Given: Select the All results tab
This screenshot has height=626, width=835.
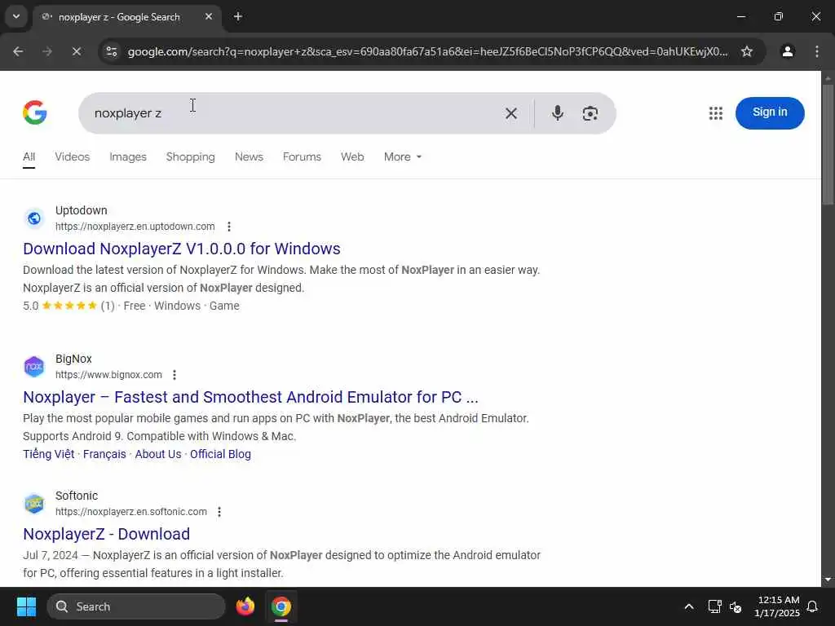Looking at the screenshot, I should pyautogui.click(x=29, y=157).
